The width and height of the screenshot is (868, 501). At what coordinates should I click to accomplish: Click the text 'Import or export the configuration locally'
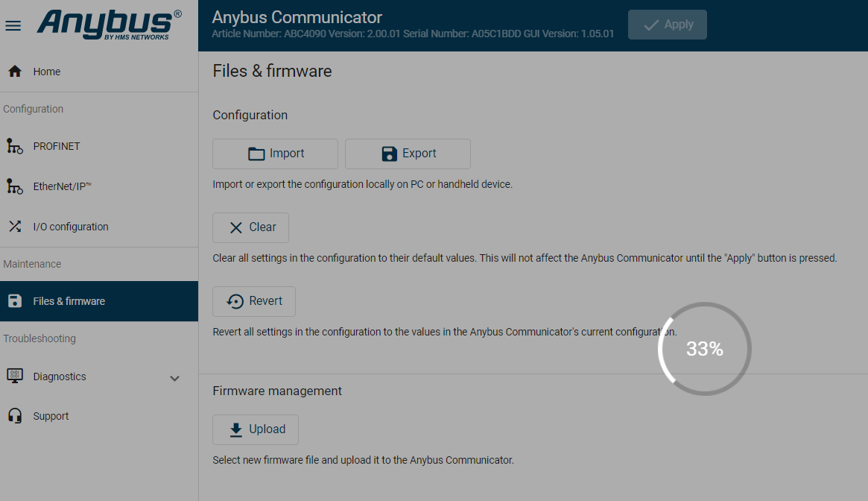(x=363, y=184)
